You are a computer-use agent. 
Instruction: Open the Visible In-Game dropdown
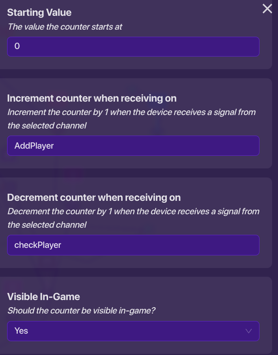[133, 331]
